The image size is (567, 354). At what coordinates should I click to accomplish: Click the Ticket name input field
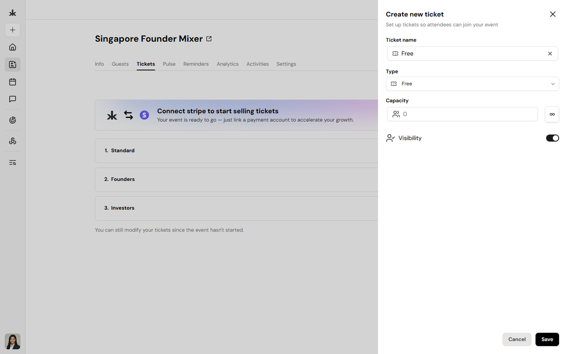point(472,54)
